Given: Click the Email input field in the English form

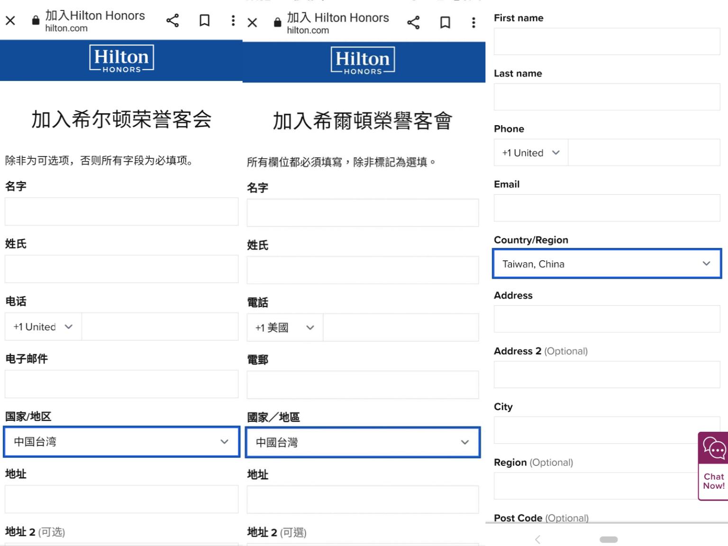Looking at the screenshot, I should pos(607,208).
